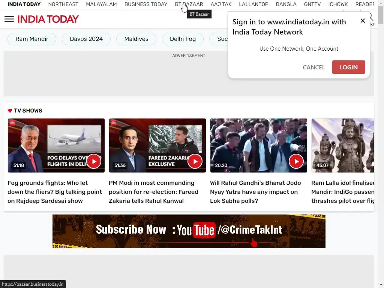This screenshot has height=288, width=384.
Task: Click the 51:18 duration badge
Action: coord(19,165)
